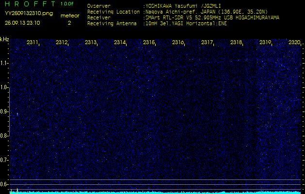305x194 pixels.
Task: Click the version number 1.00f
Action: 67,4
